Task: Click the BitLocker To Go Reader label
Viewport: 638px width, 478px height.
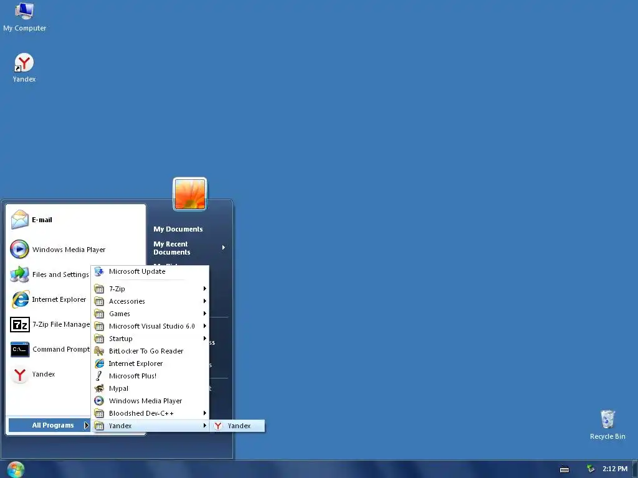Action: (x=146, y=351)
